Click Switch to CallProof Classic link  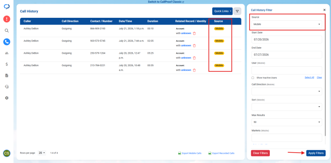[x=166, y=2]
